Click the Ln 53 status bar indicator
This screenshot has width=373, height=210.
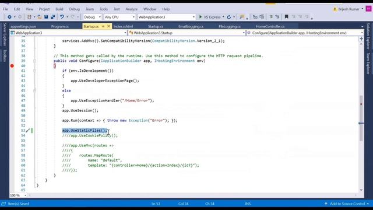156,204
